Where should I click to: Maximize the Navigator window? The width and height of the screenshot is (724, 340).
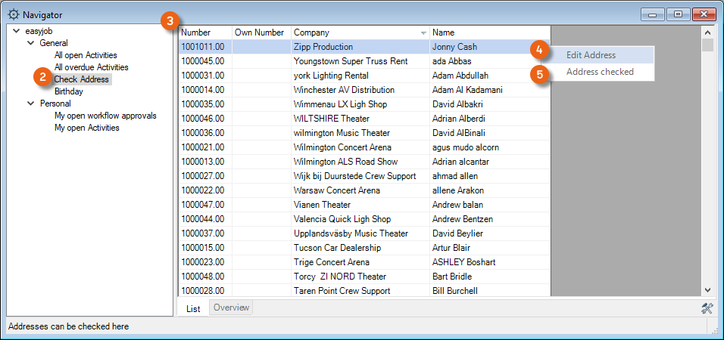coord(678,14)
